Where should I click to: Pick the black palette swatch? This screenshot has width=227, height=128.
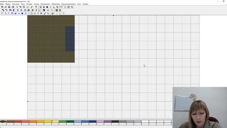click(x=115, y=122)
